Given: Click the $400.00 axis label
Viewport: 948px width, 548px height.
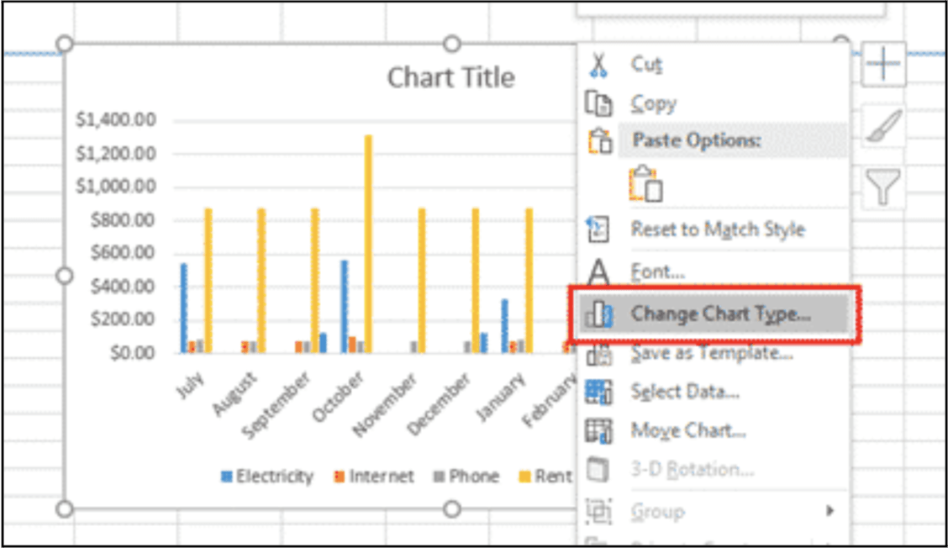Looking at the screenshot, I should [123, 286].
